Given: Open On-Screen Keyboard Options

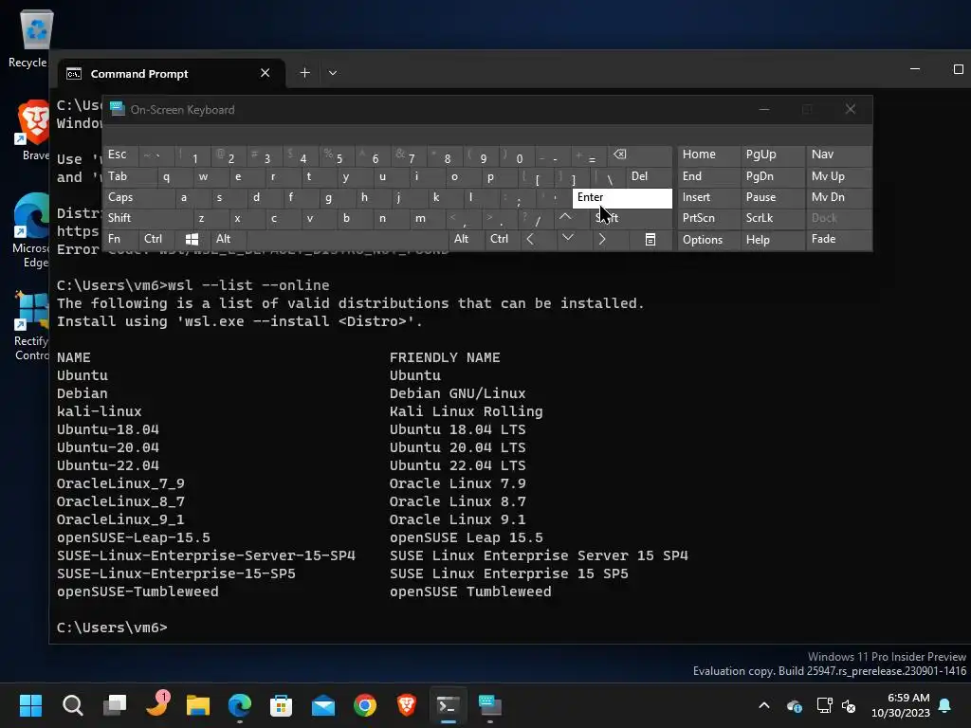Looking at the screenshot, I should (x=709, y=240).
